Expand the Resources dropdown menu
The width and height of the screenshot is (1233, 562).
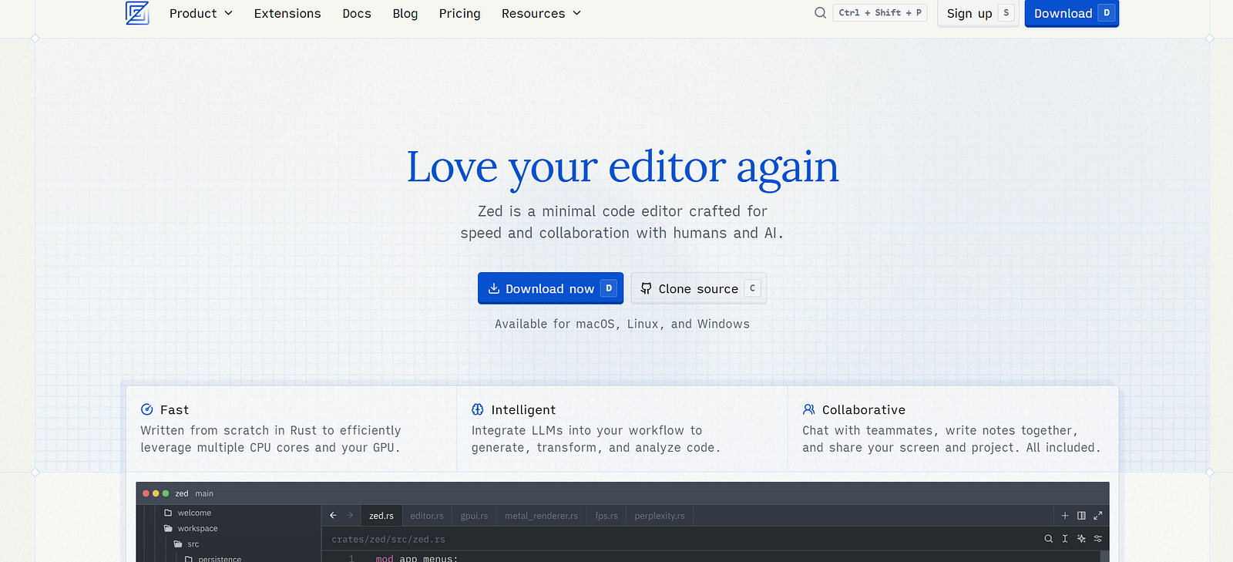pos(541,13)
